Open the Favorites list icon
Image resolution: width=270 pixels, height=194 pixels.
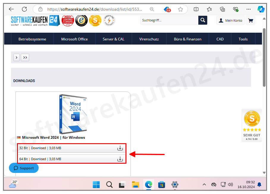(x=209, y=9)
